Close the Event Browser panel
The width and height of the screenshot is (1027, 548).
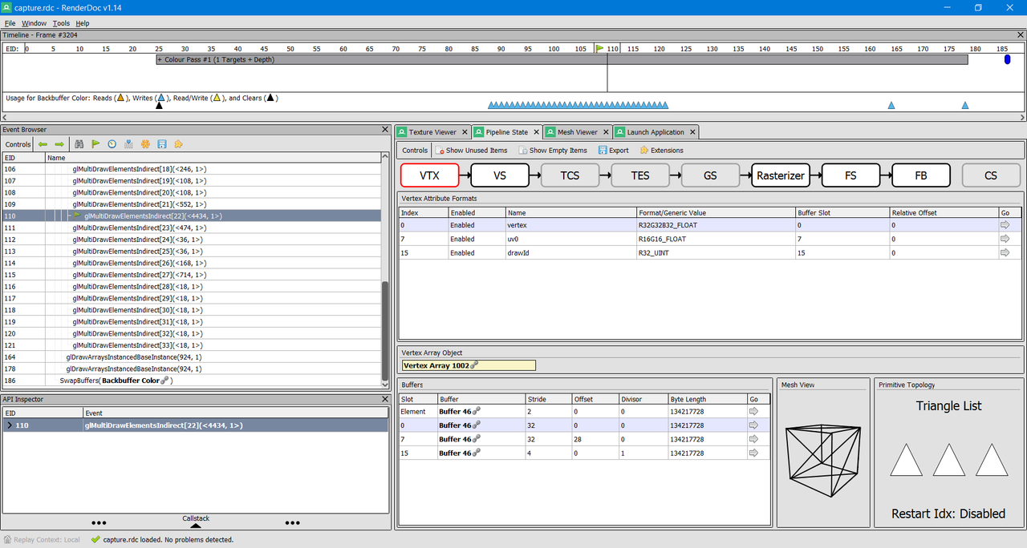tap(385, 130)
